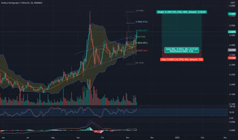Viewport: 238px width, 140px height.
Task: Click the USDT currency label on price axis
Action: tap(233, 3)
